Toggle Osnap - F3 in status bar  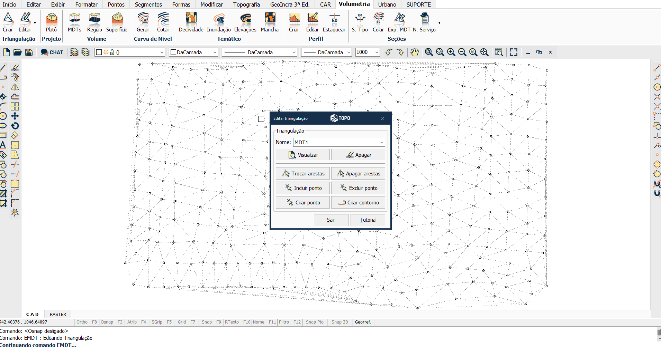(x=111, y=322)
